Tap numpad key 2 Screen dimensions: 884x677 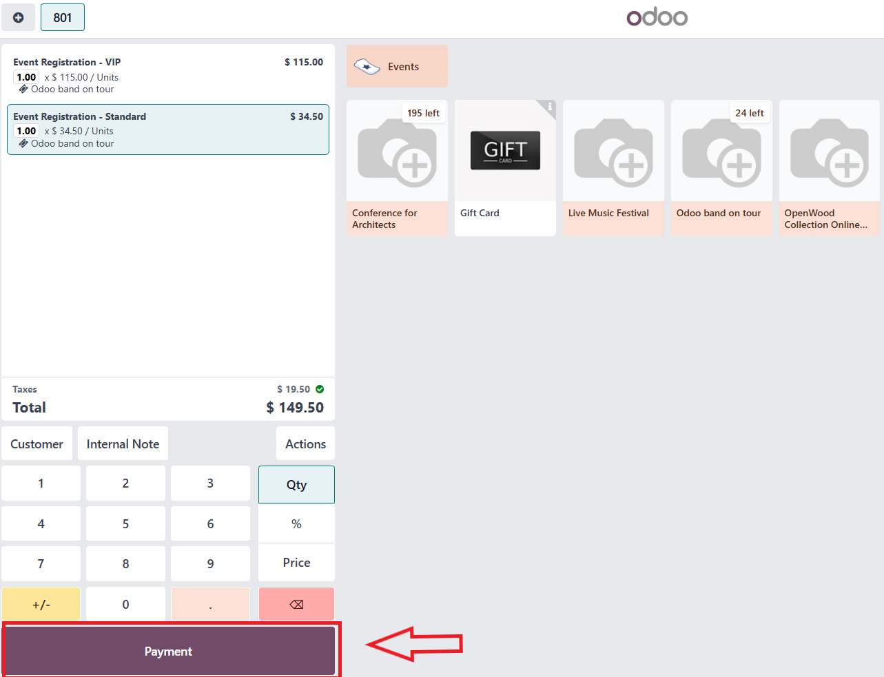[125, 483]
